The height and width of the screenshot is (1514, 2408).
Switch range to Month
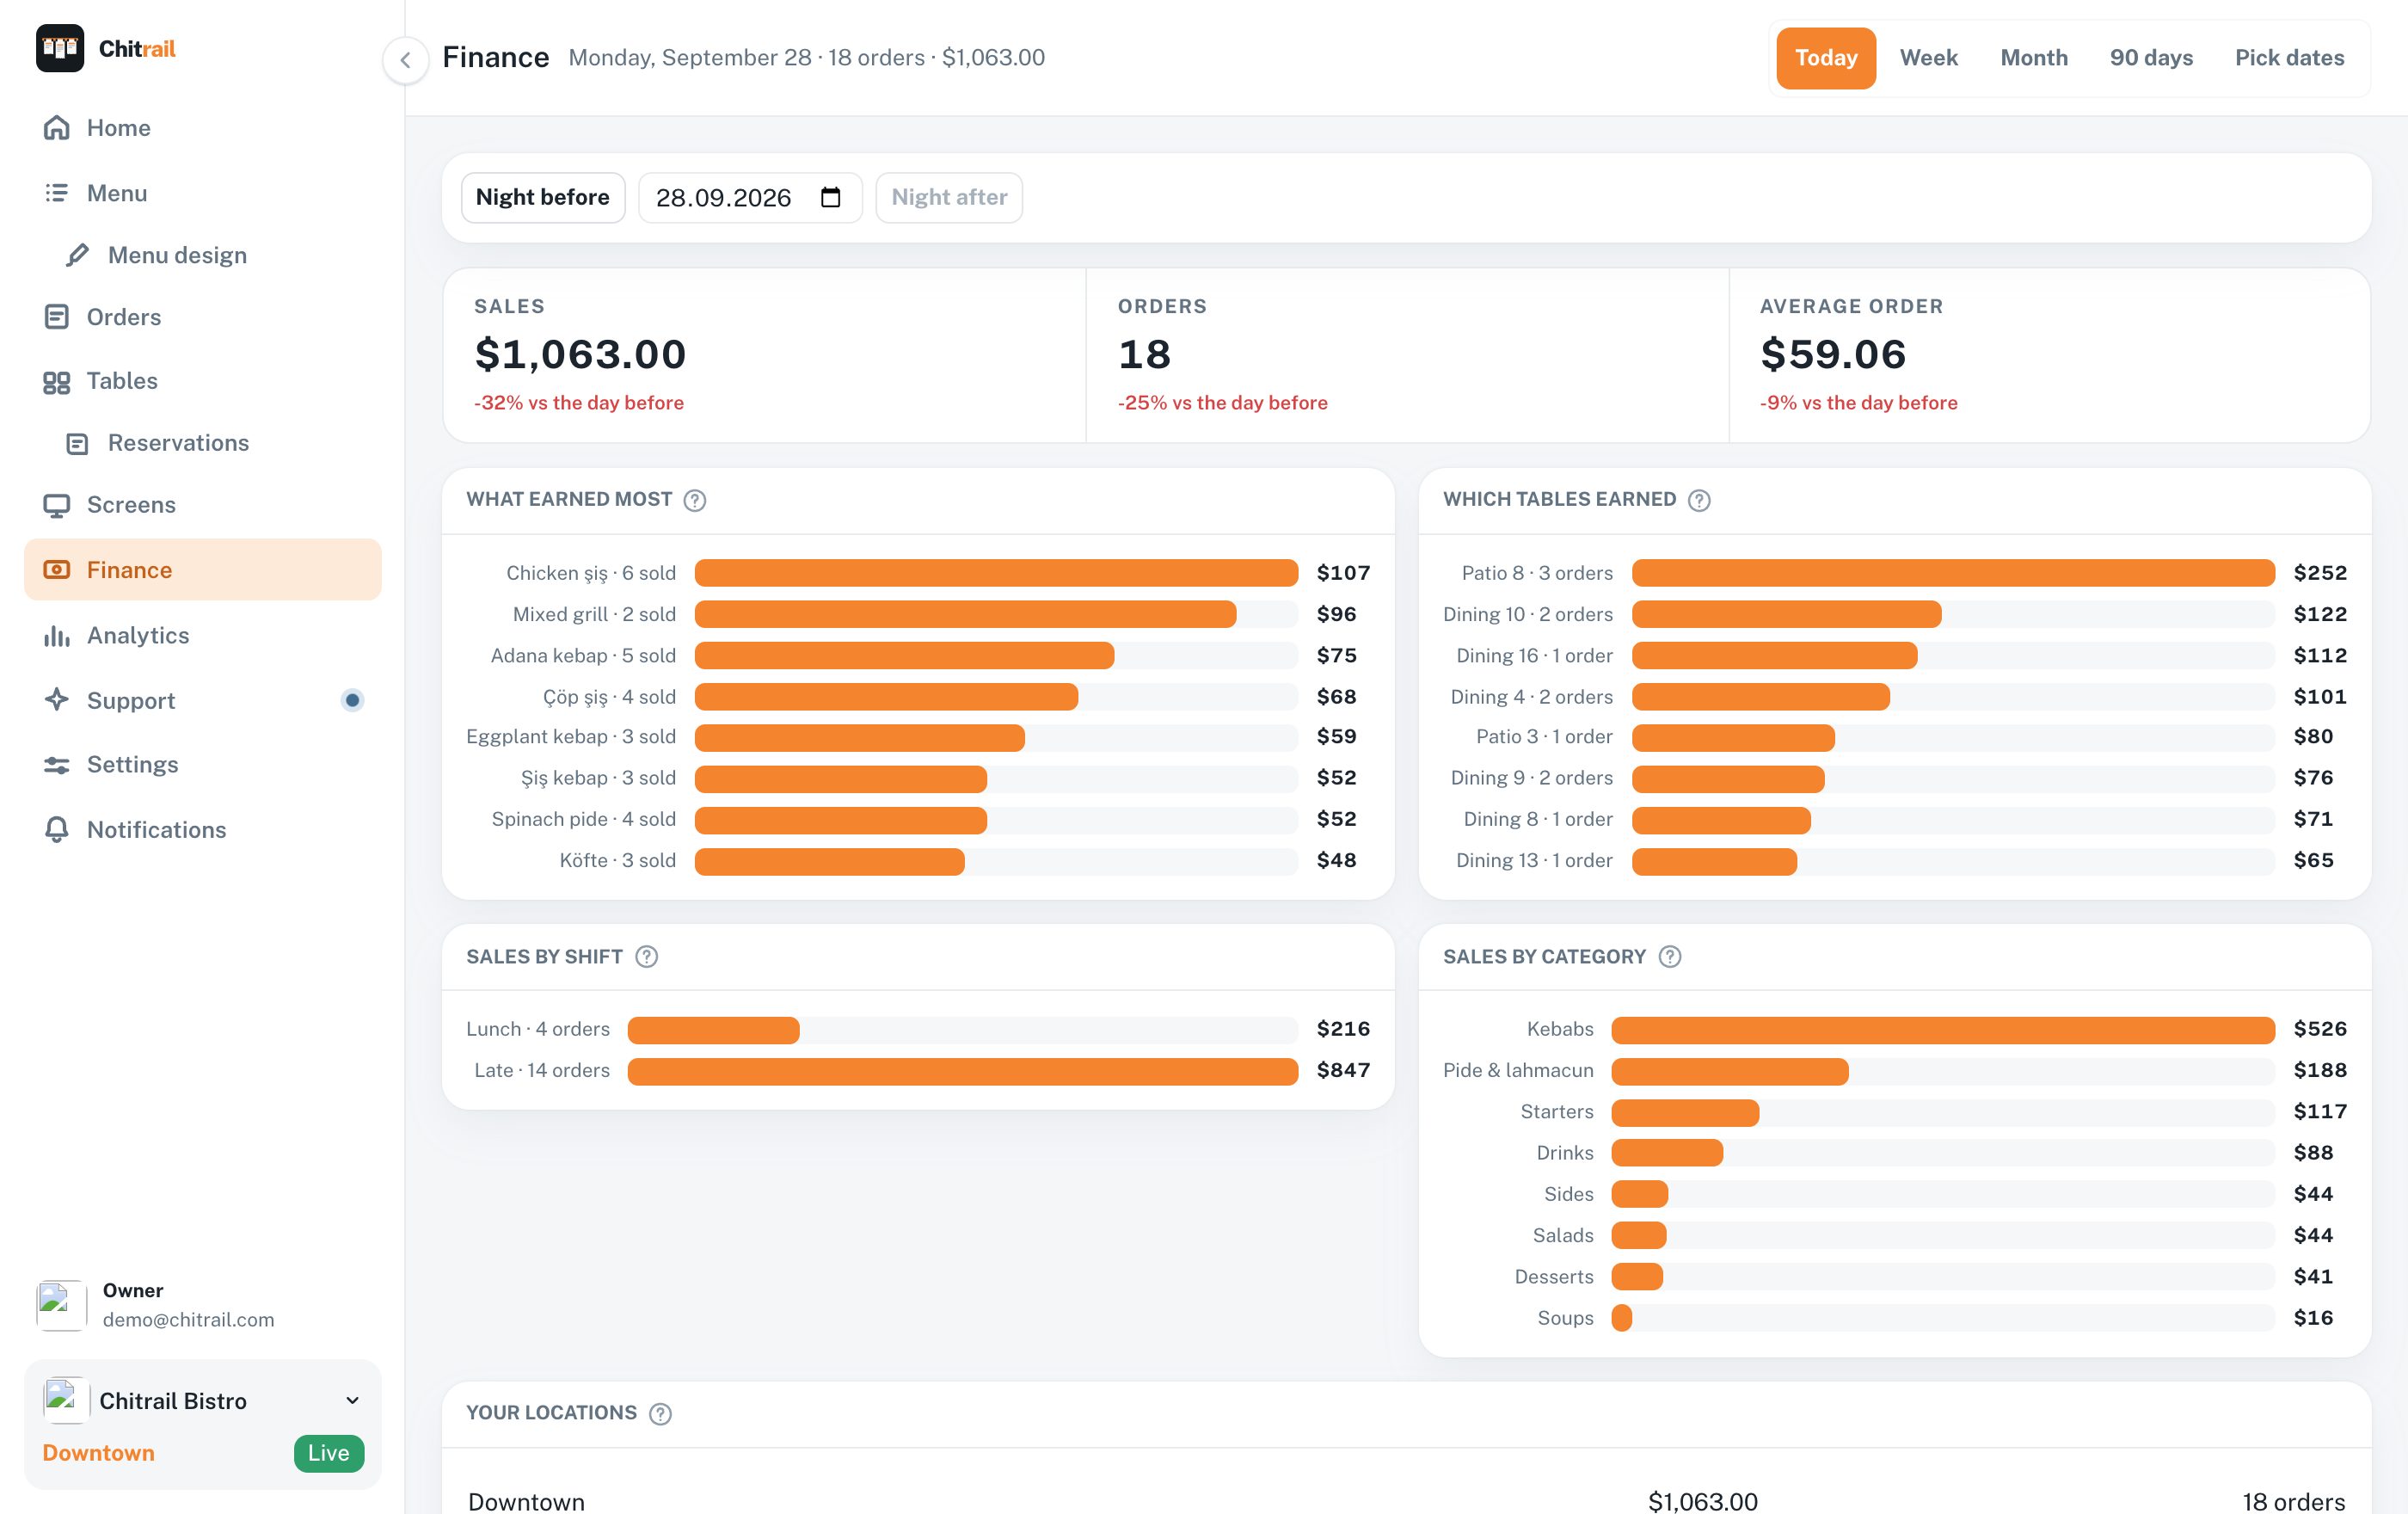pos(2034,58)
